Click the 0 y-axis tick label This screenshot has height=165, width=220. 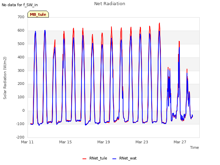point(23,111)
